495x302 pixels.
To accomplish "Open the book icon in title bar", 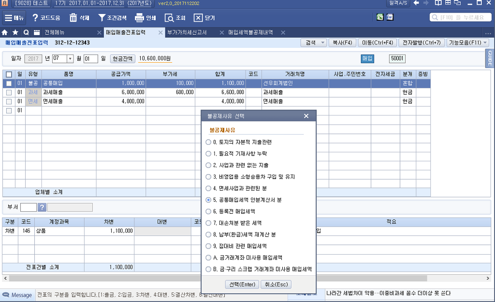I will (x=438, y=3).
